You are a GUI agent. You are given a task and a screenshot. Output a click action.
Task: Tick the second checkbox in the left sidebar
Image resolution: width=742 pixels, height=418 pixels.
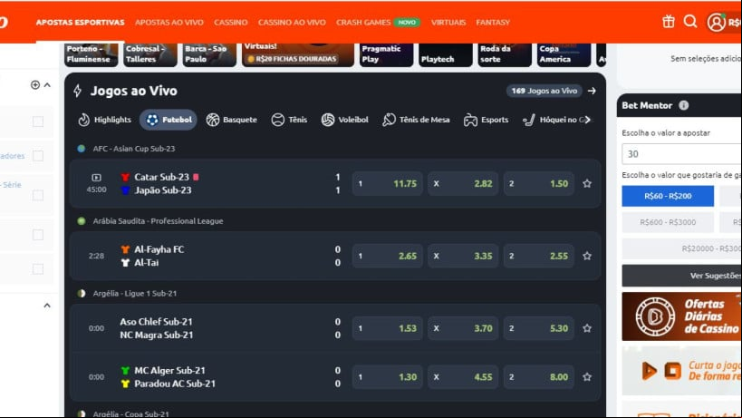tap(38, 156)
